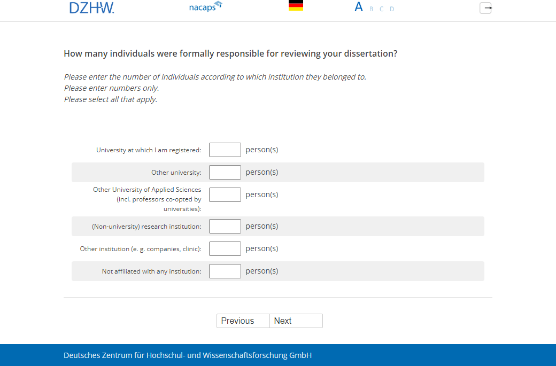Select font size option B

372,9
